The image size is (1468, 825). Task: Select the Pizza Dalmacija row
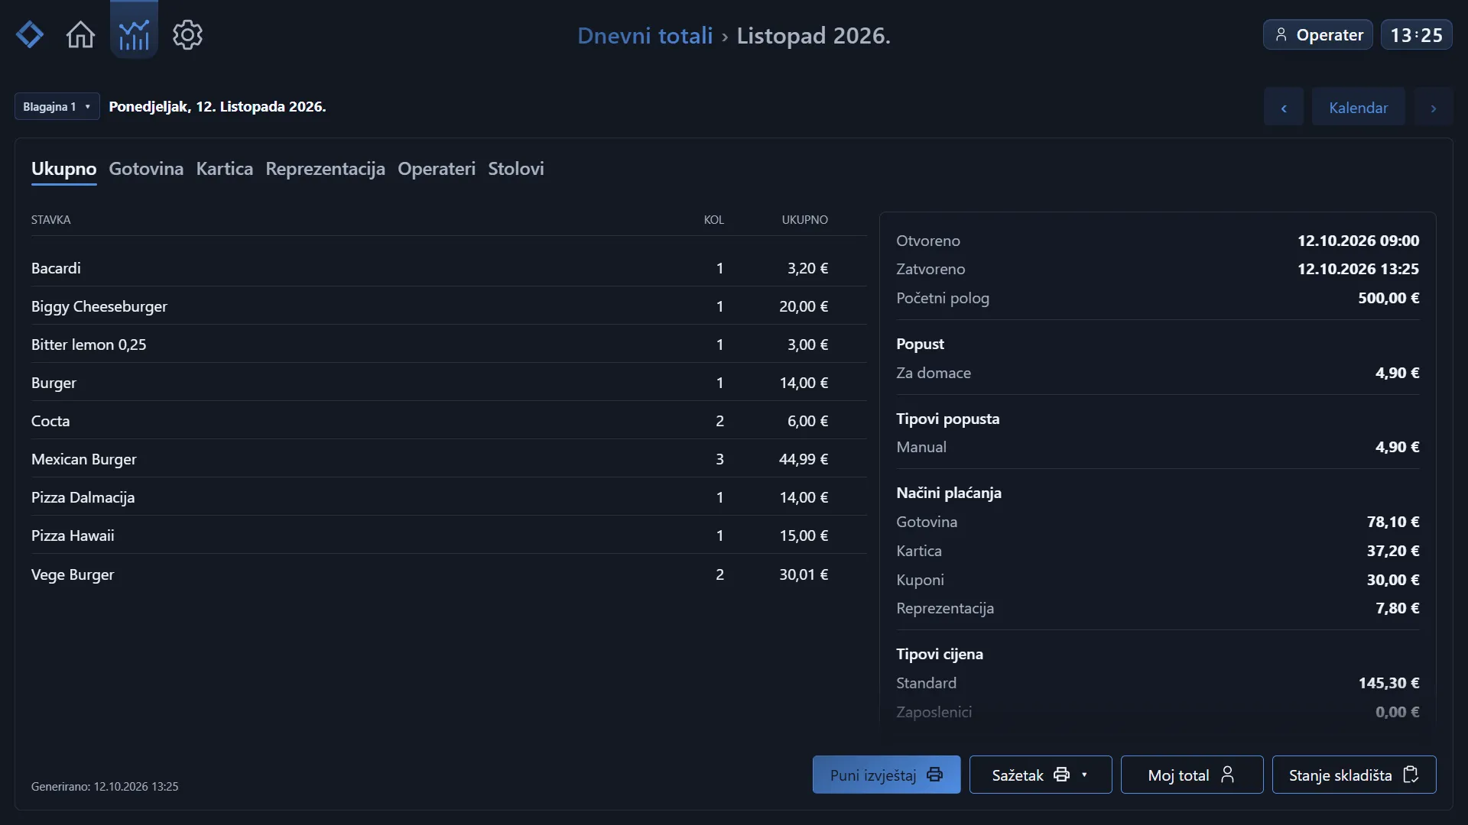tap(448, 497)
